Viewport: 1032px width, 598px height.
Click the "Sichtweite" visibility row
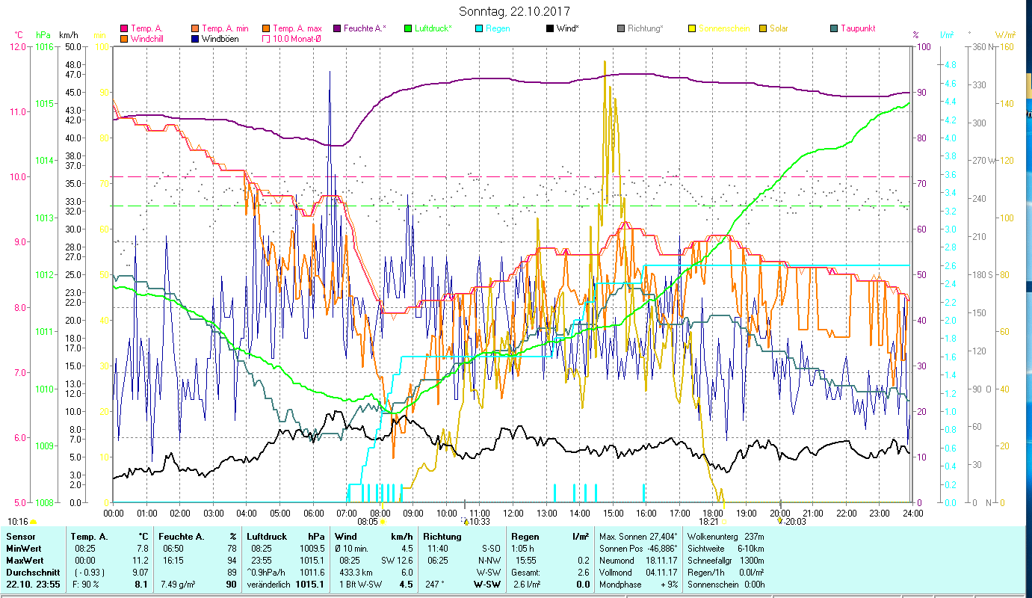[725, 549]
